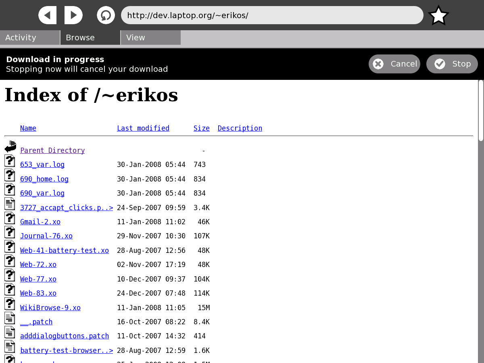Reload the page with the refresh icon

coord(106,15)
